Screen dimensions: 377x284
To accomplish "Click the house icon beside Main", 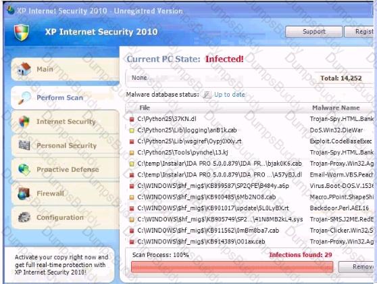I will [x=24, y=69].
